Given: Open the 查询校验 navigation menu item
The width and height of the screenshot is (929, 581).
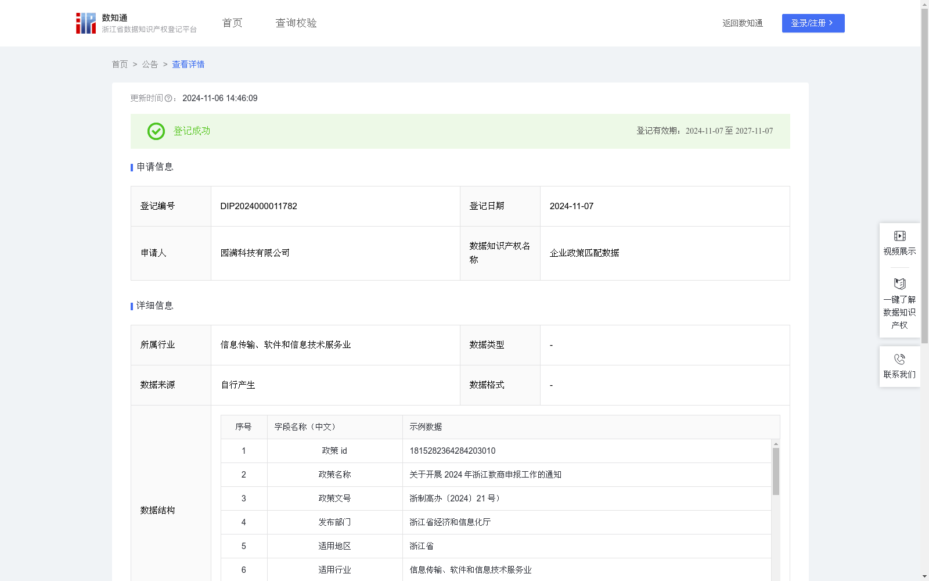Looking at the screenshot, I should (296, 23).
